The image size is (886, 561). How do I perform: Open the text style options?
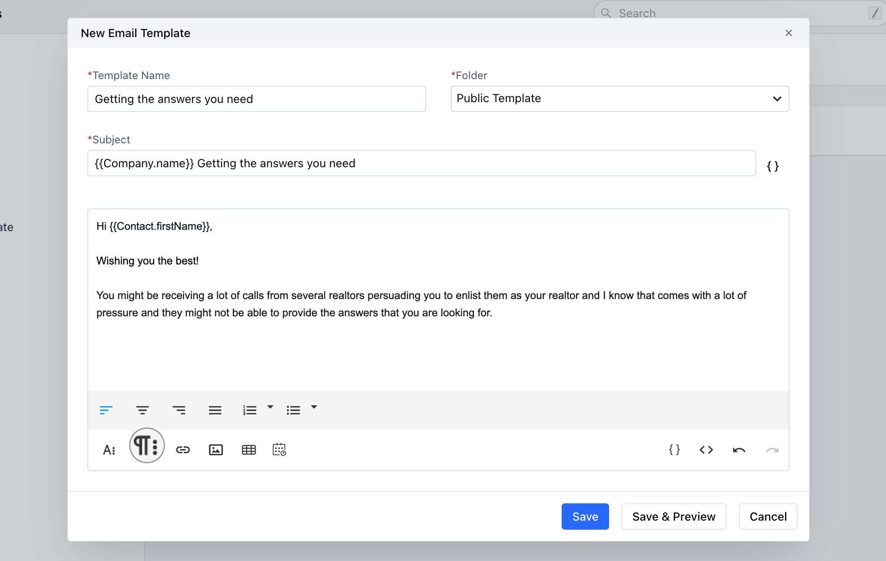[109, 450]
